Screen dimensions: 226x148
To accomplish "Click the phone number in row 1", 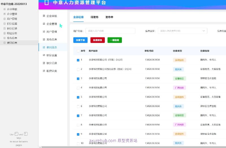I will 152,60.
